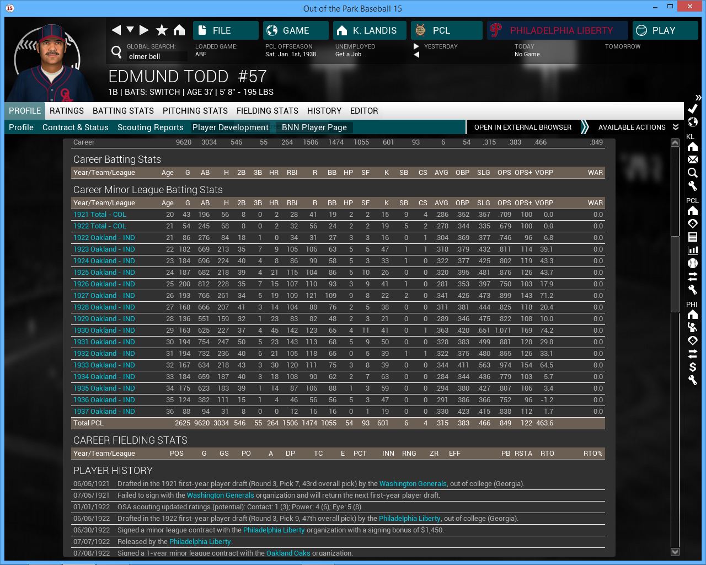This screenshot has height=565, width=706.
Task: Click Open In External Browser button
Action: tap(522, 127)
